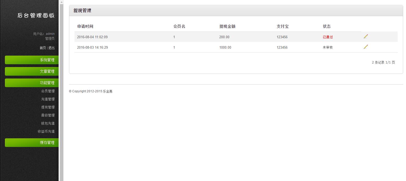The height and width of the screenshot is (181, 406).
Task: Click the 申请时间 column header
Action: tap(85, 26)
